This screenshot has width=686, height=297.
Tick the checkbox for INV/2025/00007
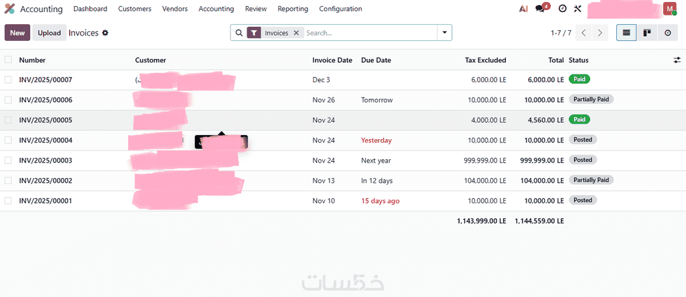point(8,80)
